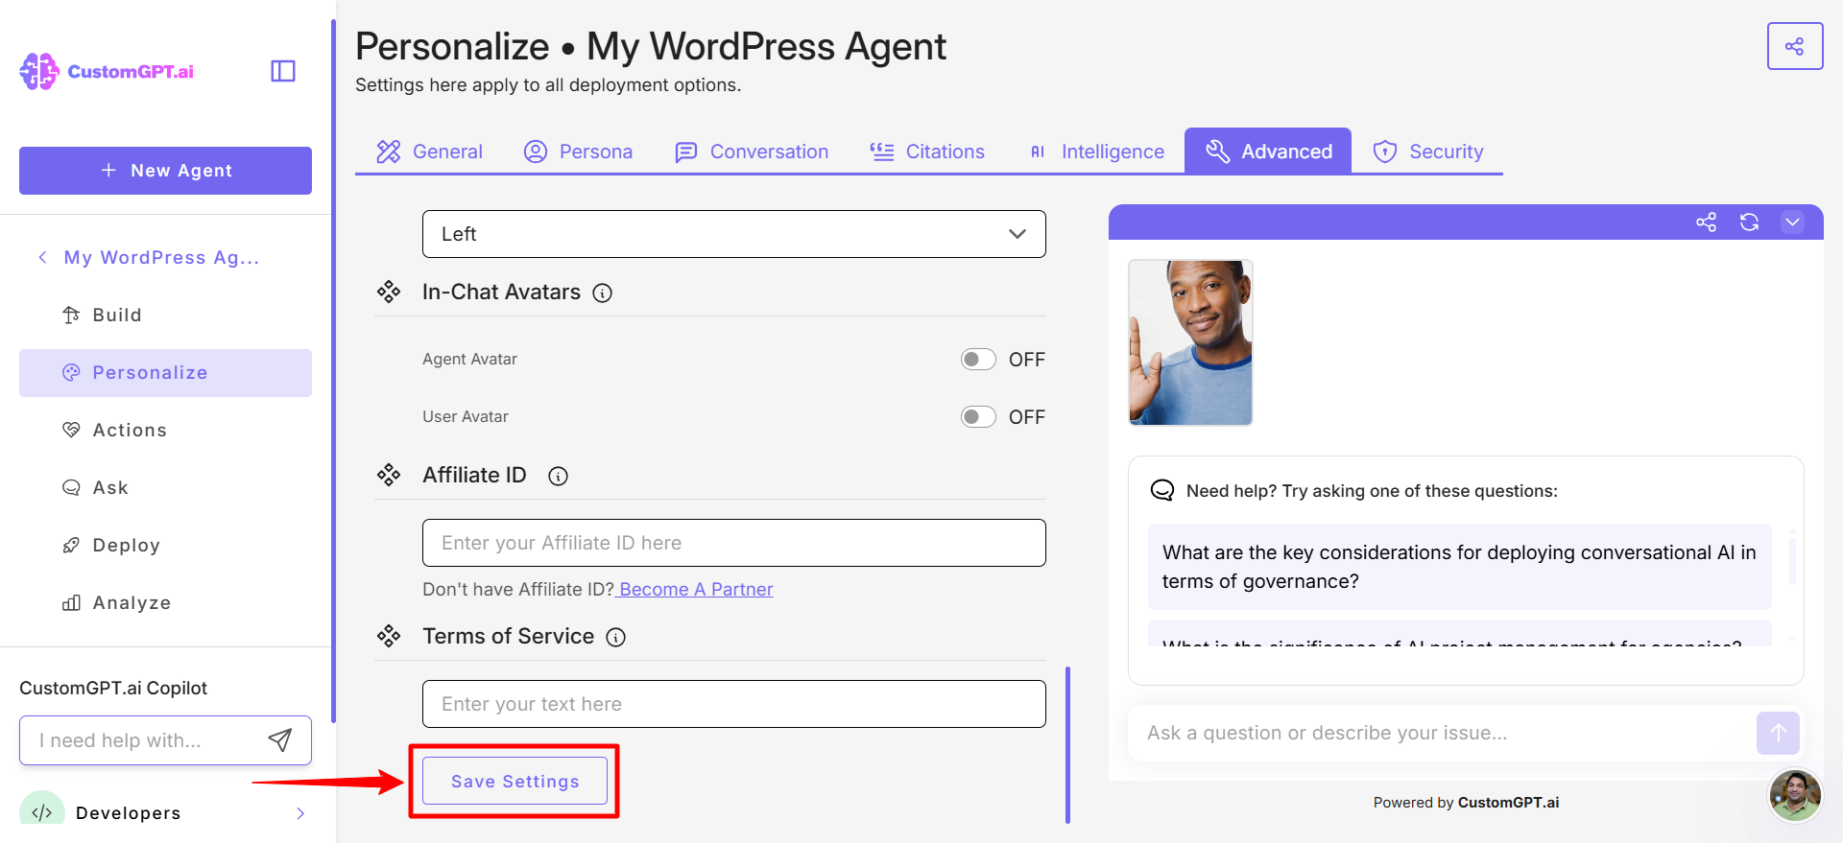Open Actions in the sidebar
This screenshot has width=1843, height=843.
[165, 431]
